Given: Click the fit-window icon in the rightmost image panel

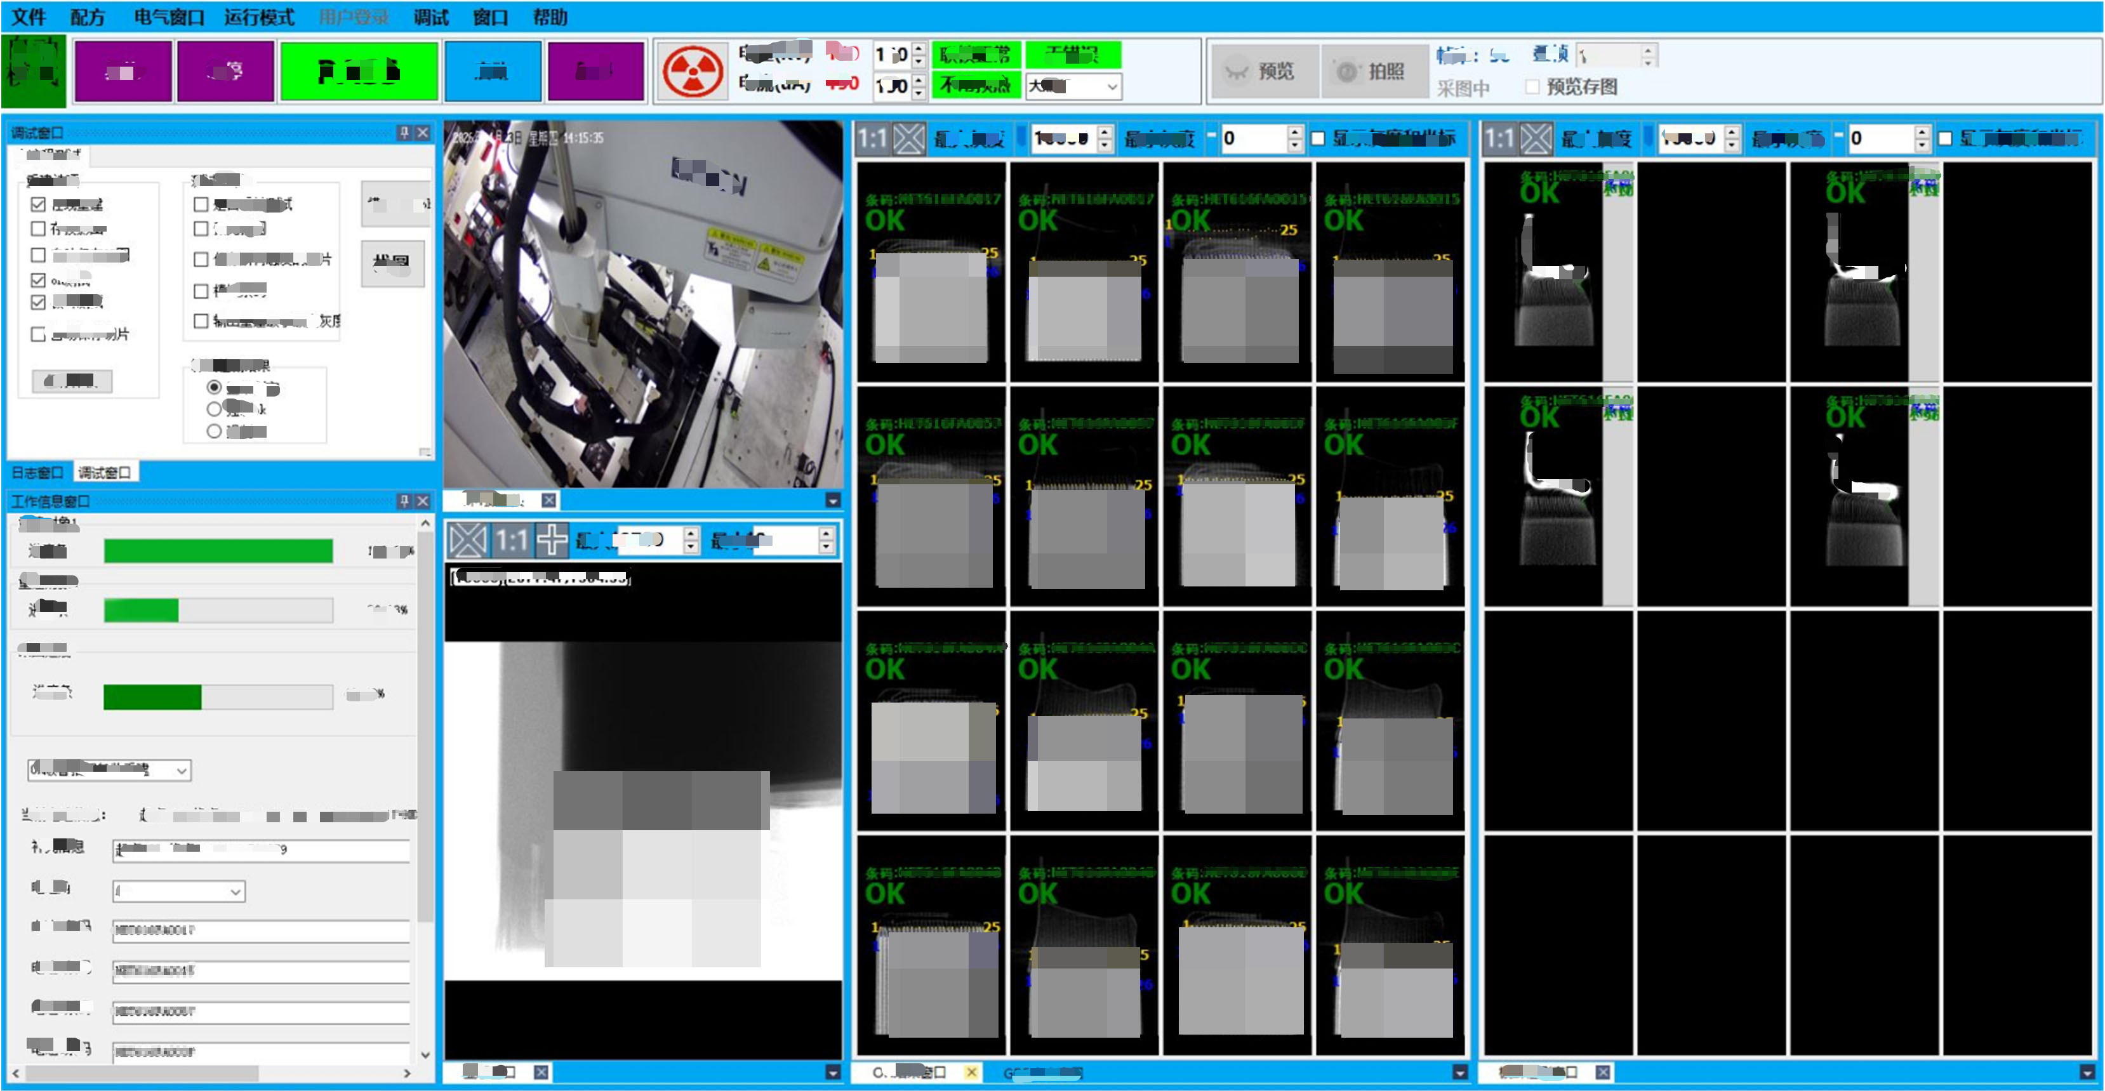Looking at the screenshot, I should point(1536,138).
